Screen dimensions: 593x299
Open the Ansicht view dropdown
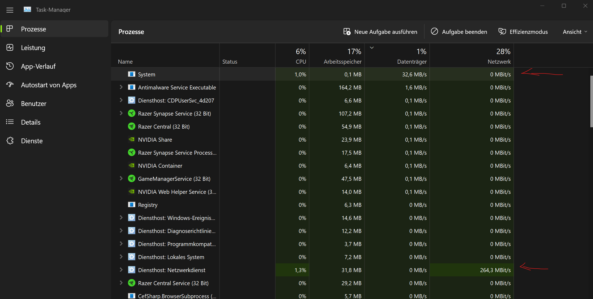(x=575, y=32)
